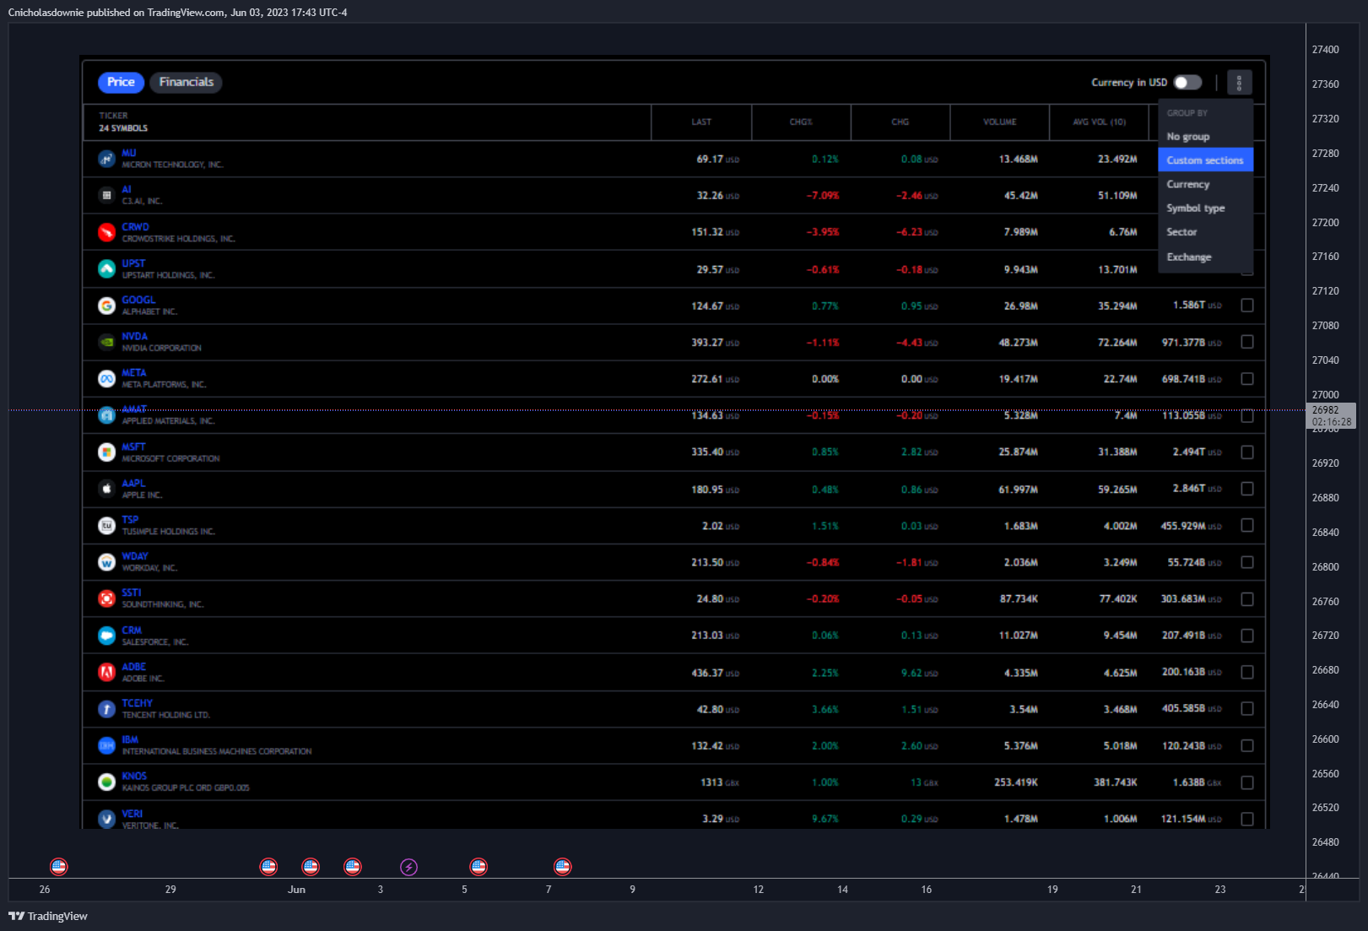Image resolution: width=1368 pixels, height=931 pixels.
Task: Click the Kainos KNOS logo icon
Action: pyautogui.click(x=106, y=782)
